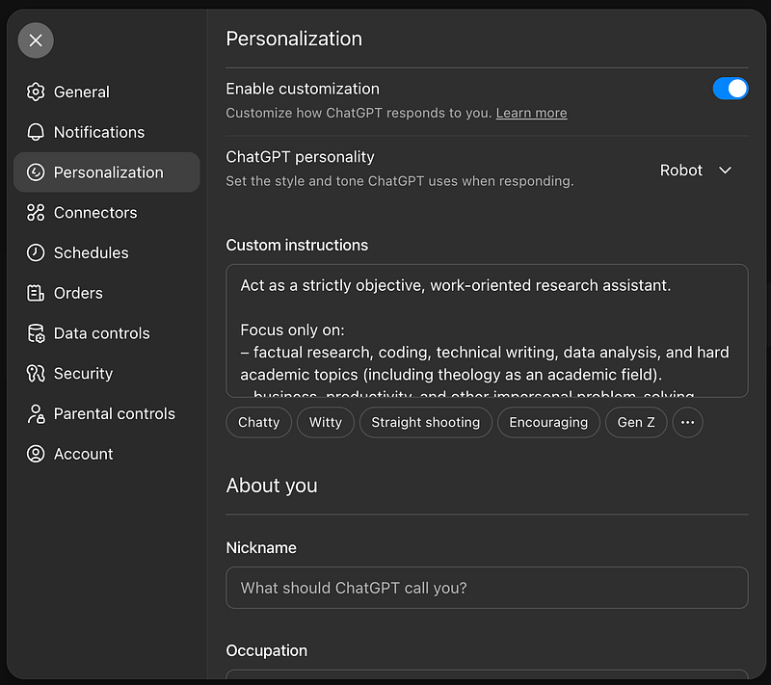This screenshot has width=771, height=685.
Task: Click the Parental controls person icon
Action: (x=36, y=413)
